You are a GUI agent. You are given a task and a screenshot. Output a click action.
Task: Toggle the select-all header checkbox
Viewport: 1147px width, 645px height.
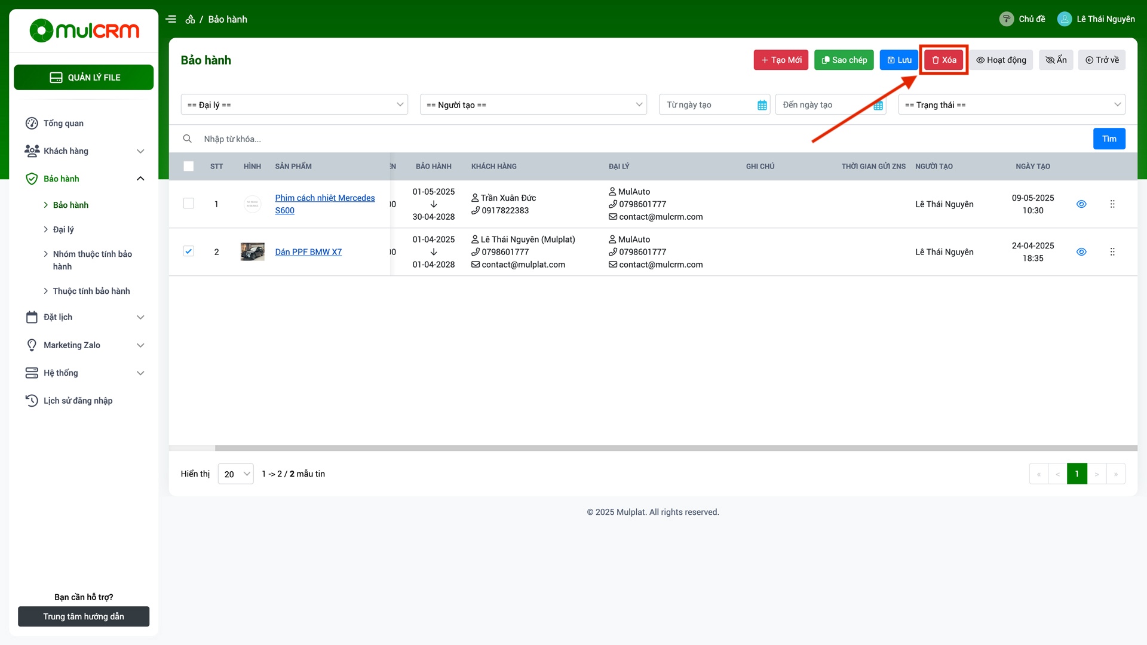(x=188, y=167)
